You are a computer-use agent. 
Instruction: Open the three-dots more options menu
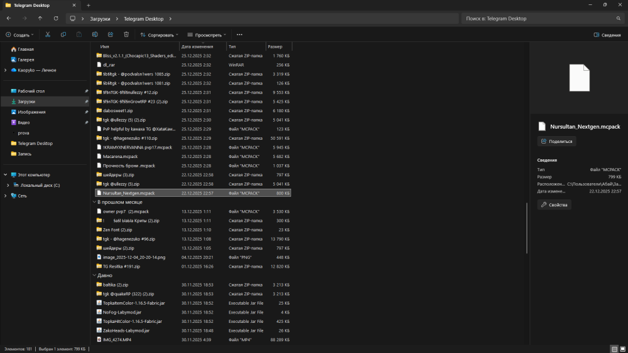point(239,34)
